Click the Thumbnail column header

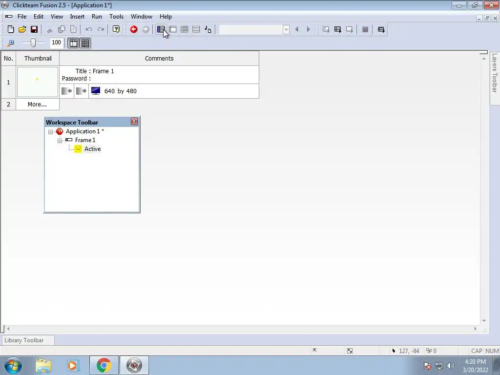pyautogui.click(x=38, y=59)
